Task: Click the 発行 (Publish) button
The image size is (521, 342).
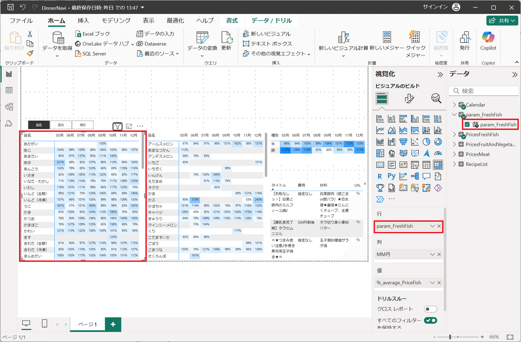Action: [465, 41]
